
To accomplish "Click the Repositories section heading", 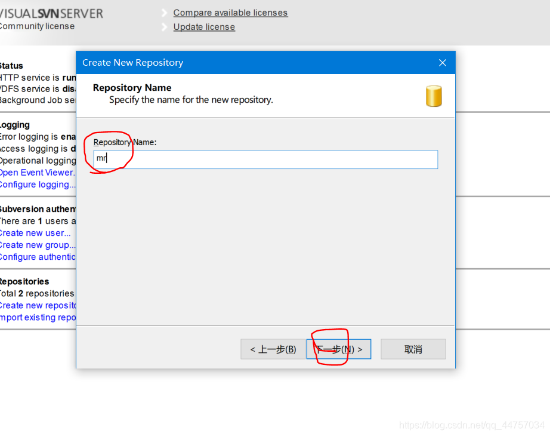I will (x=24, y=281).
